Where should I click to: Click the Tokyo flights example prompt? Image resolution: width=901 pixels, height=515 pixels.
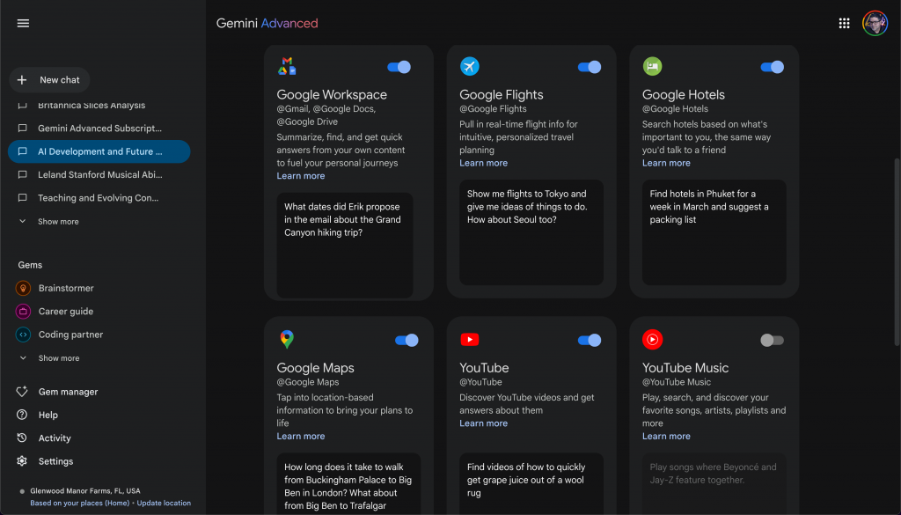pyautogui.click(x=525, y=207)
